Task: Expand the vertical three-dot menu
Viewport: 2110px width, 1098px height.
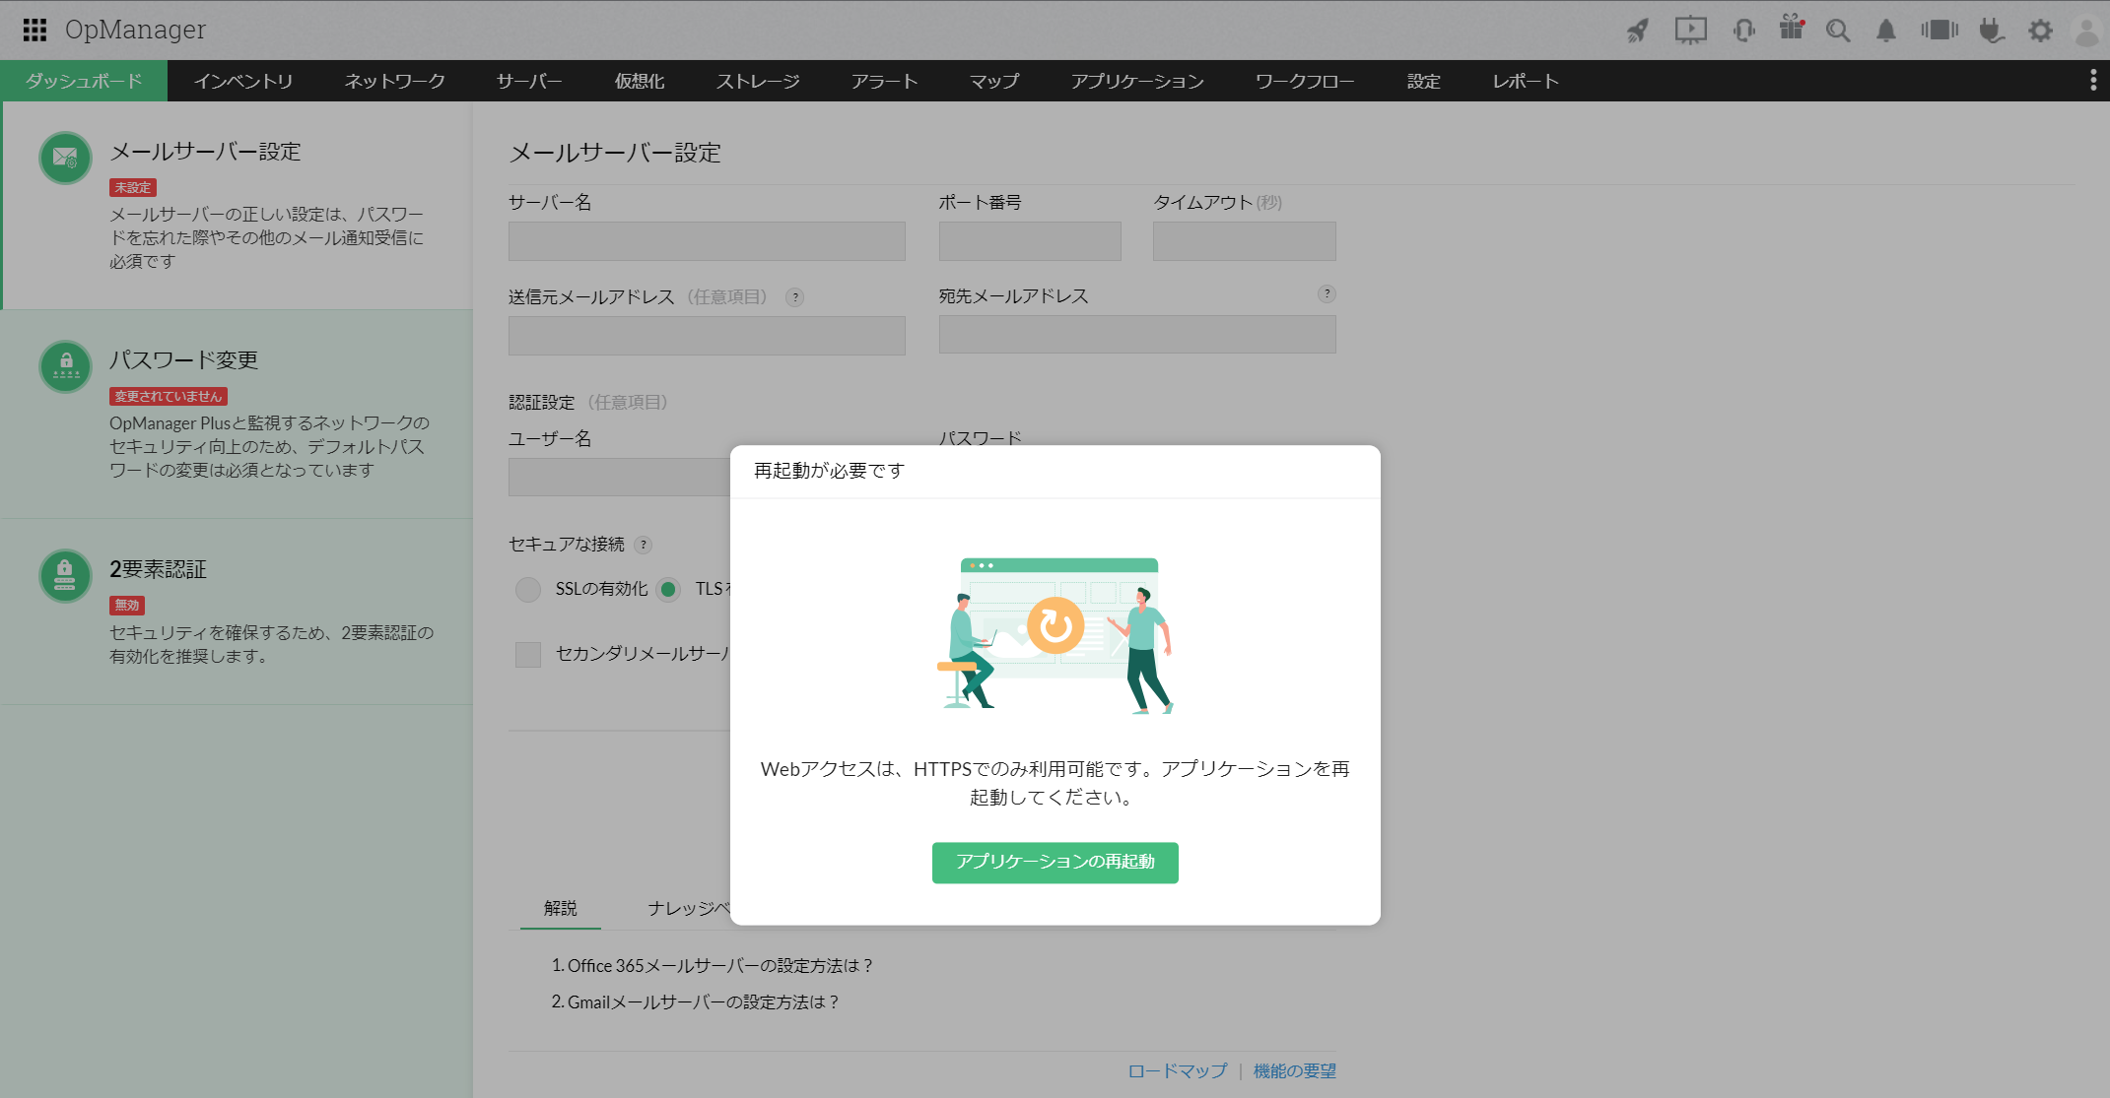Action: pyautogui.click(x=2093, y=81)
